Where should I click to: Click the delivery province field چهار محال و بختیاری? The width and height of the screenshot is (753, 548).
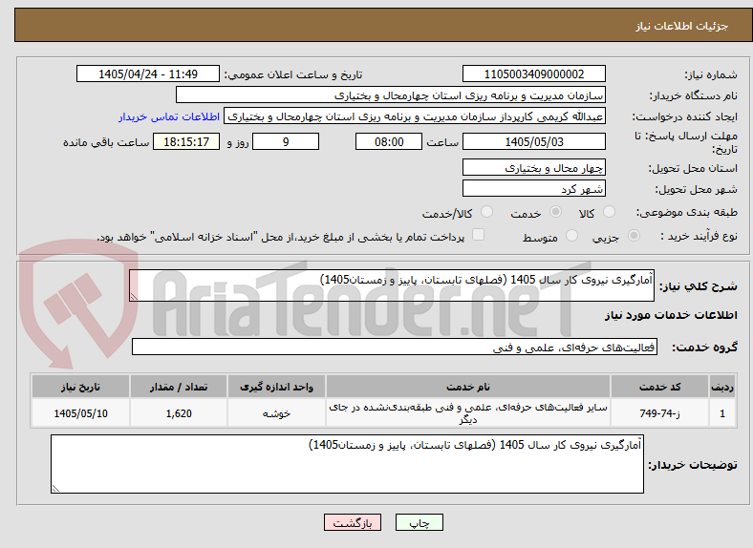click(x=534, y=167)
